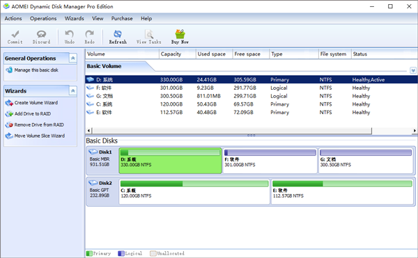
Task: Click the volume list horizontal scrollbar
Action: click(232, 131)
